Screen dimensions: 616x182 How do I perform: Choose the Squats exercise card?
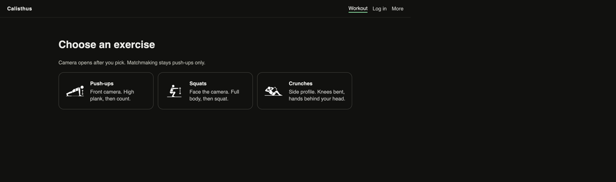pos(205,91)
